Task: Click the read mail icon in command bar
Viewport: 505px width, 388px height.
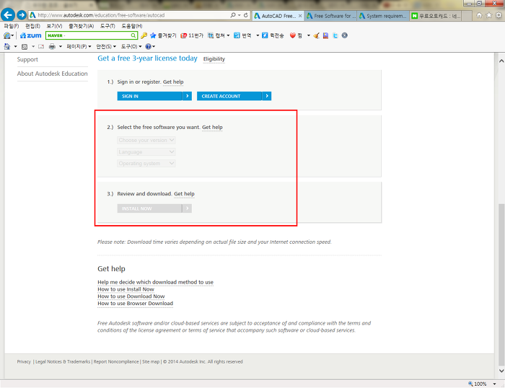Action: coord(41,47)
